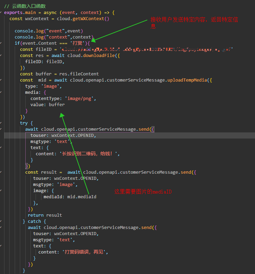Click the blurred cloud file path string
Image resolution: width=255 pixels, height=274 pixels.
146,49
